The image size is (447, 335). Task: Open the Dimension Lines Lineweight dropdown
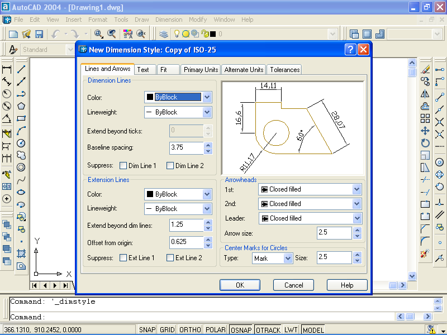(207, 112)
